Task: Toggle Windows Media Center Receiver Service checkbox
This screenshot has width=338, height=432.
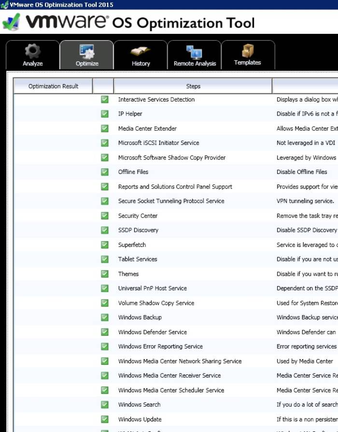Action: click(x=105, y=375)
